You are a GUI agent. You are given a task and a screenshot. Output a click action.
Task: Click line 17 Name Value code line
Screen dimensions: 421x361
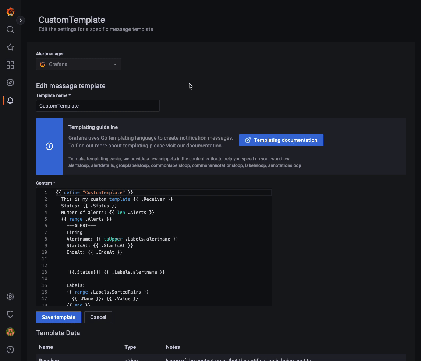pyautogui.click(x=105, y=299)
